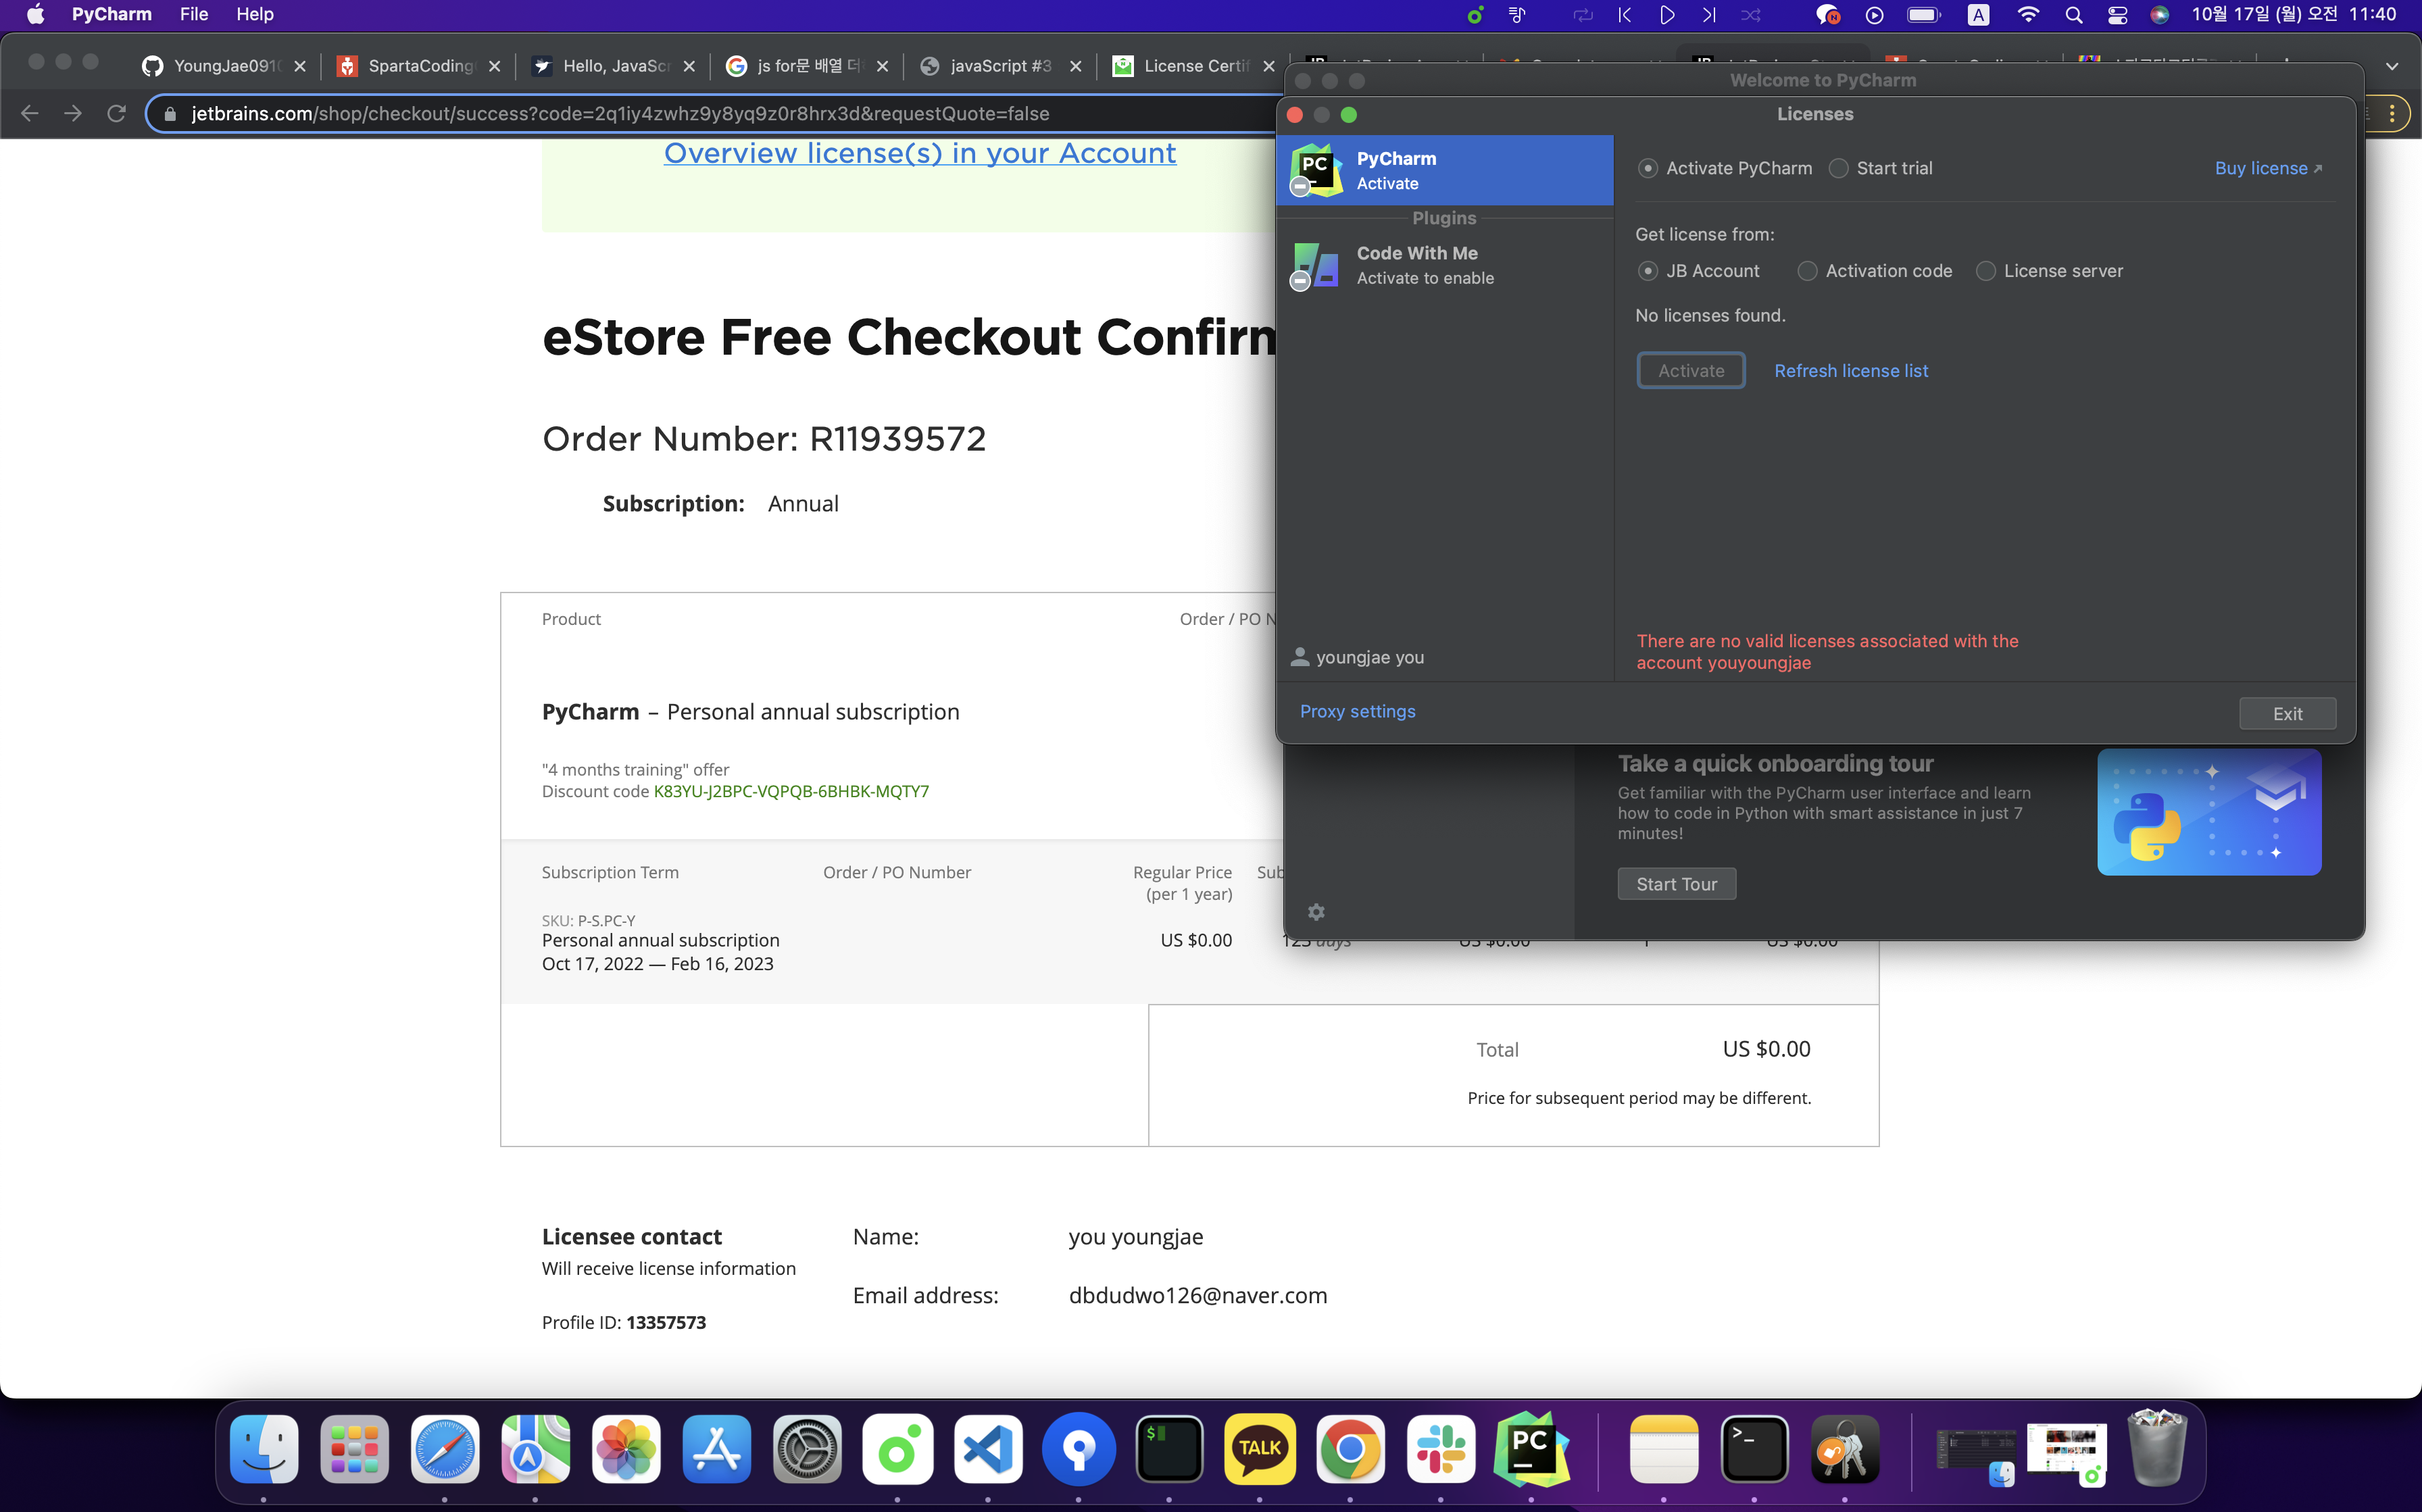Open Visual Studio Code from the Dock
The height and width of the screenshot is (1512, 2422).
tap(988, 1449)
